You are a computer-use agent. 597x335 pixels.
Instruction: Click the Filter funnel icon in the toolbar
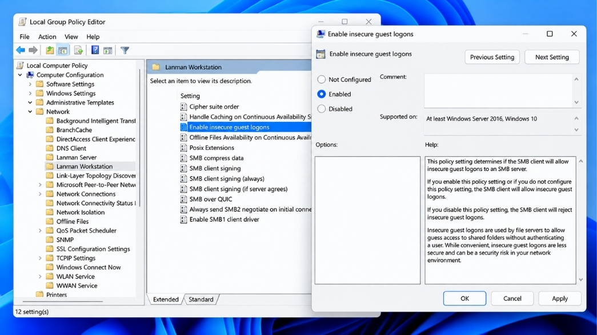125,50
